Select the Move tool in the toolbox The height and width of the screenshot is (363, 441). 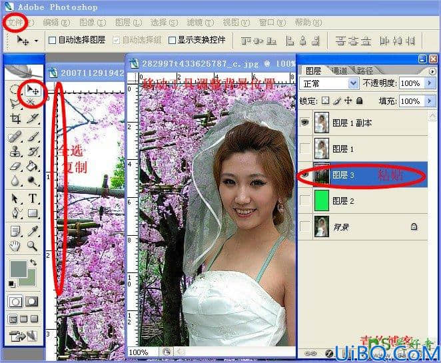pos(33,90)
